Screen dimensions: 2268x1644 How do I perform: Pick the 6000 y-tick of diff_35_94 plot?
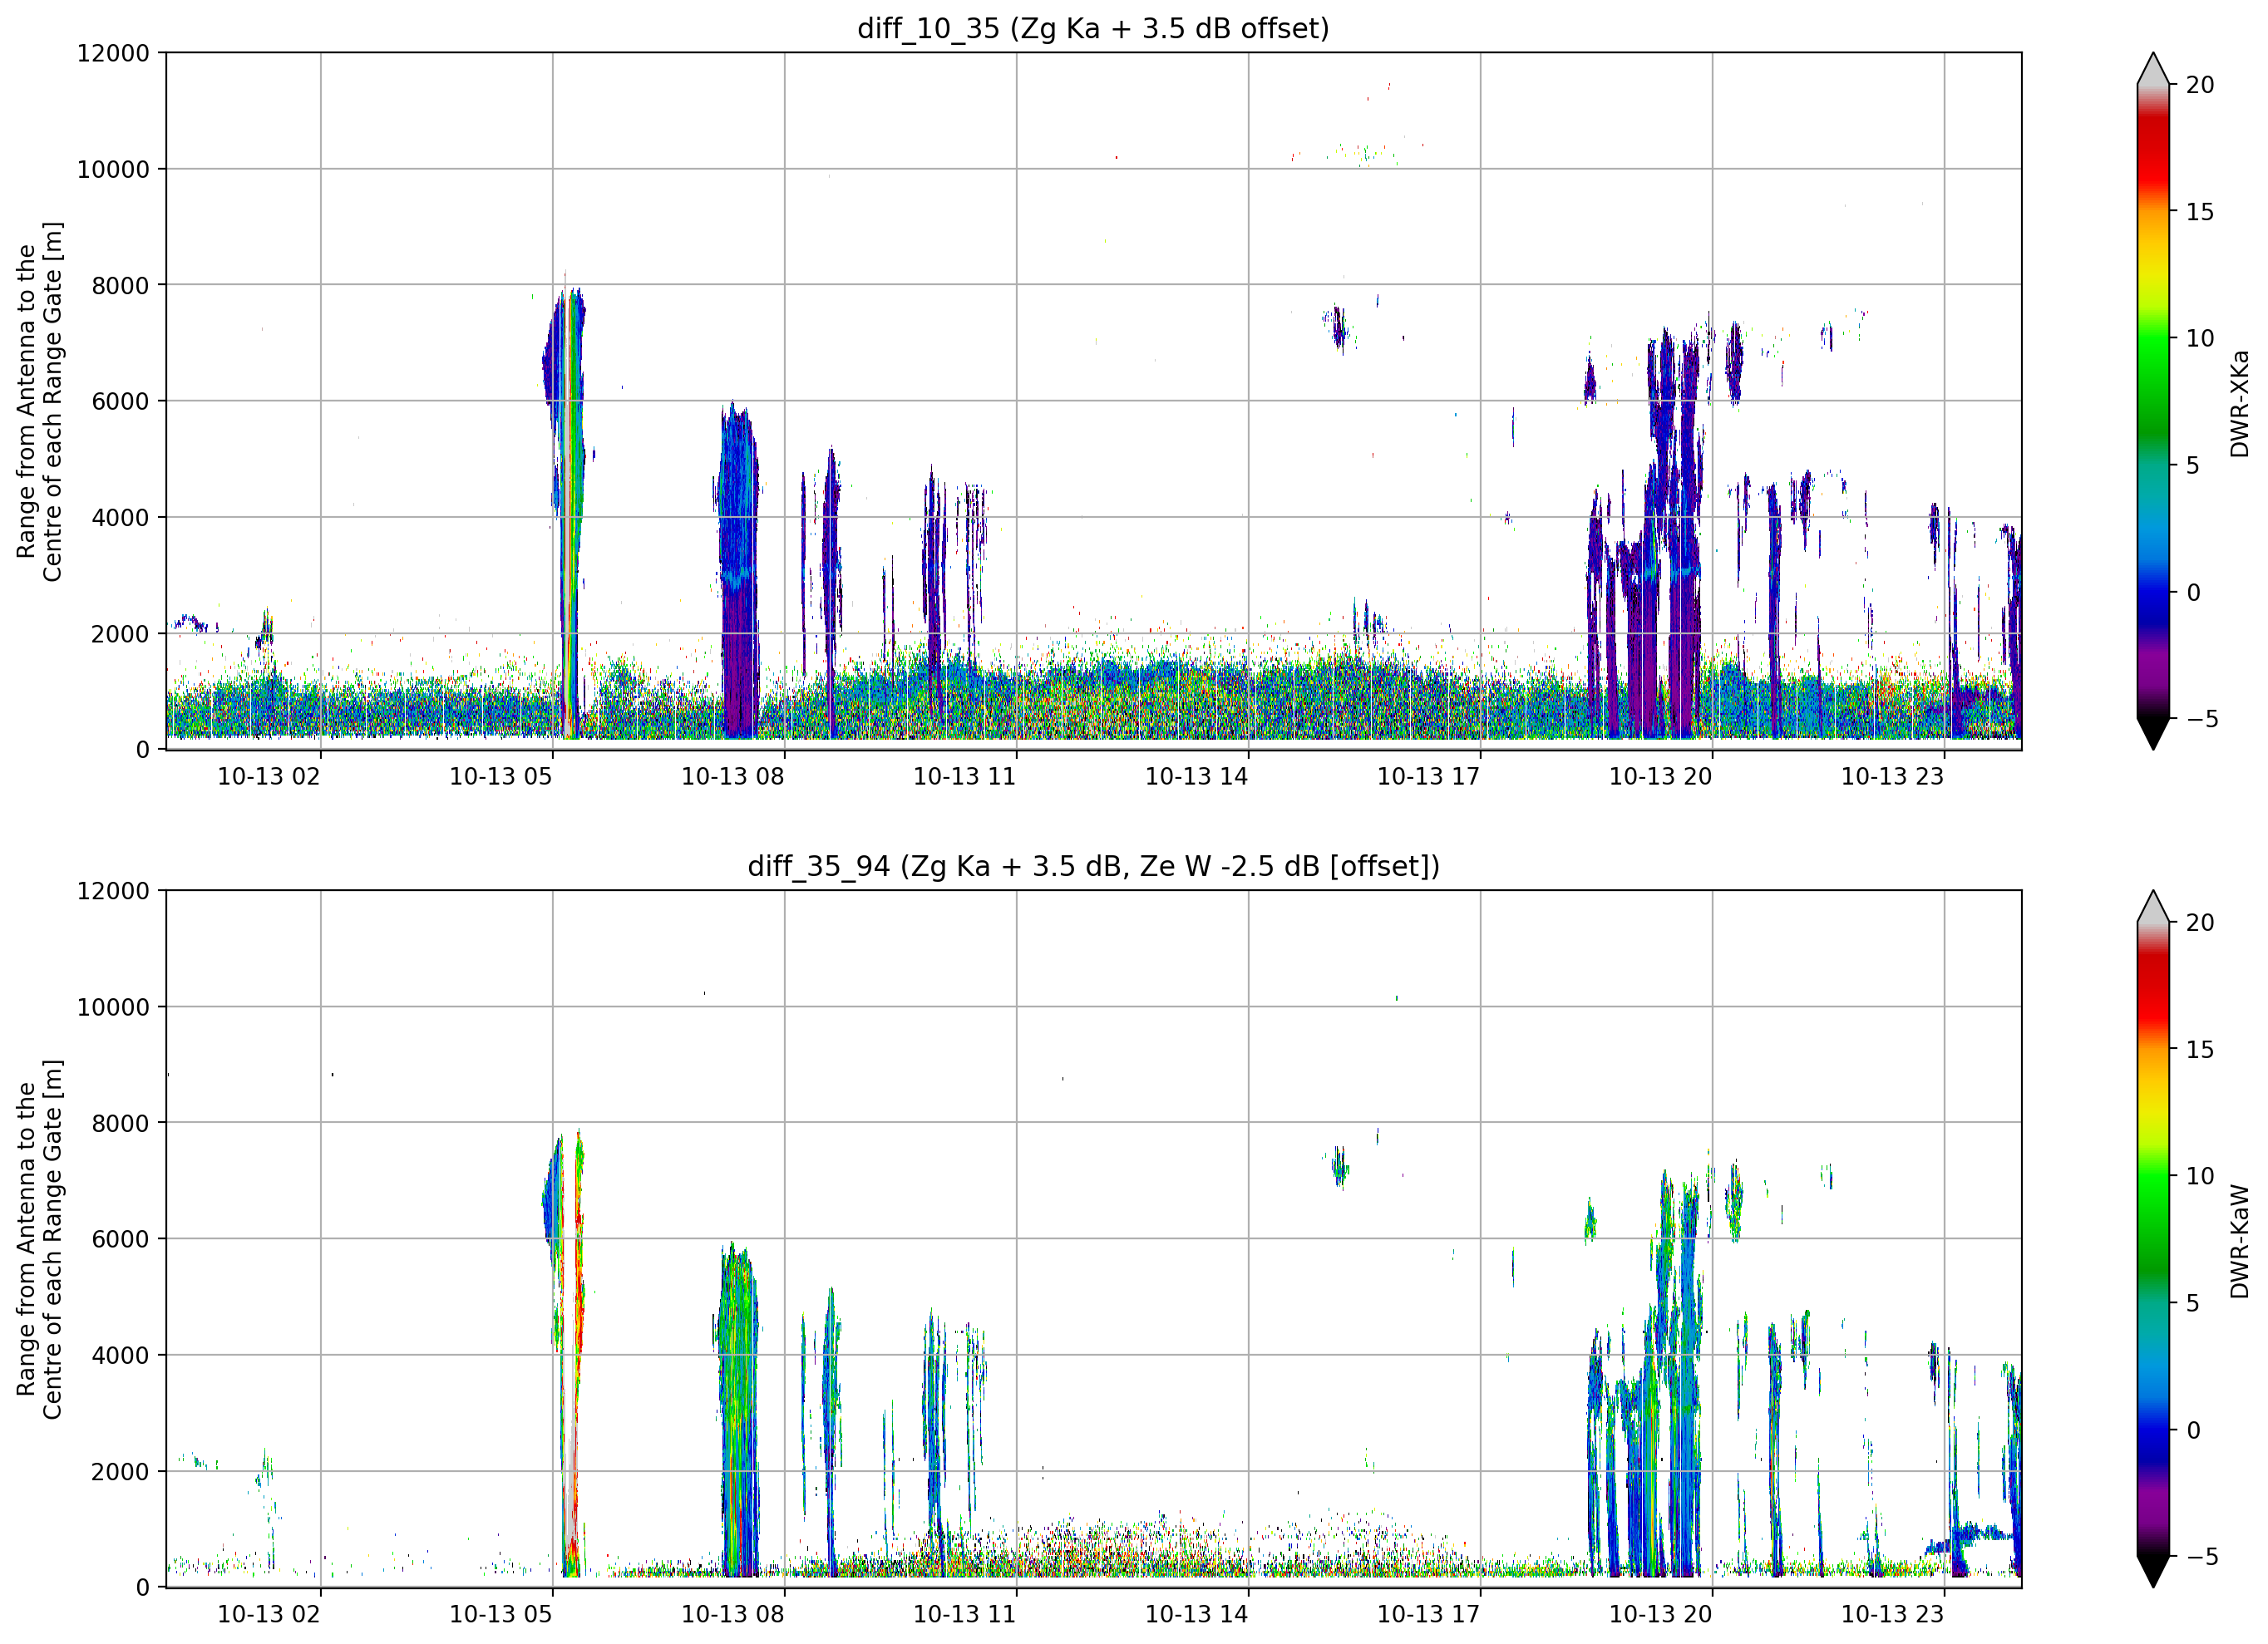[120, 1239]
